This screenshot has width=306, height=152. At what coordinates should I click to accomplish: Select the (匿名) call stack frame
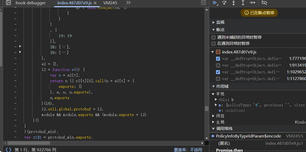tap(224, 143)
